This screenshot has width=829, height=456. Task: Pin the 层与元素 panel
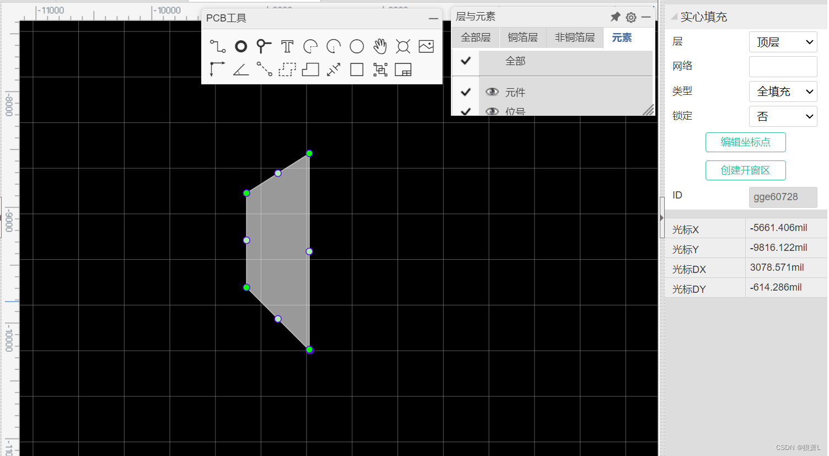pyautogui.click(x=615, y=17)
